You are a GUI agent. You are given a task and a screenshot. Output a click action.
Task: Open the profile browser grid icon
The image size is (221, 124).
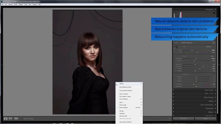pyautogui.click(x=213, y=43)
